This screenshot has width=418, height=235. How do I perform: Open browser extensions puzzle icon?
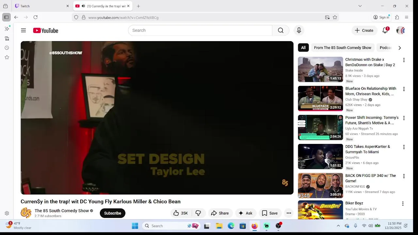point(397,17)
